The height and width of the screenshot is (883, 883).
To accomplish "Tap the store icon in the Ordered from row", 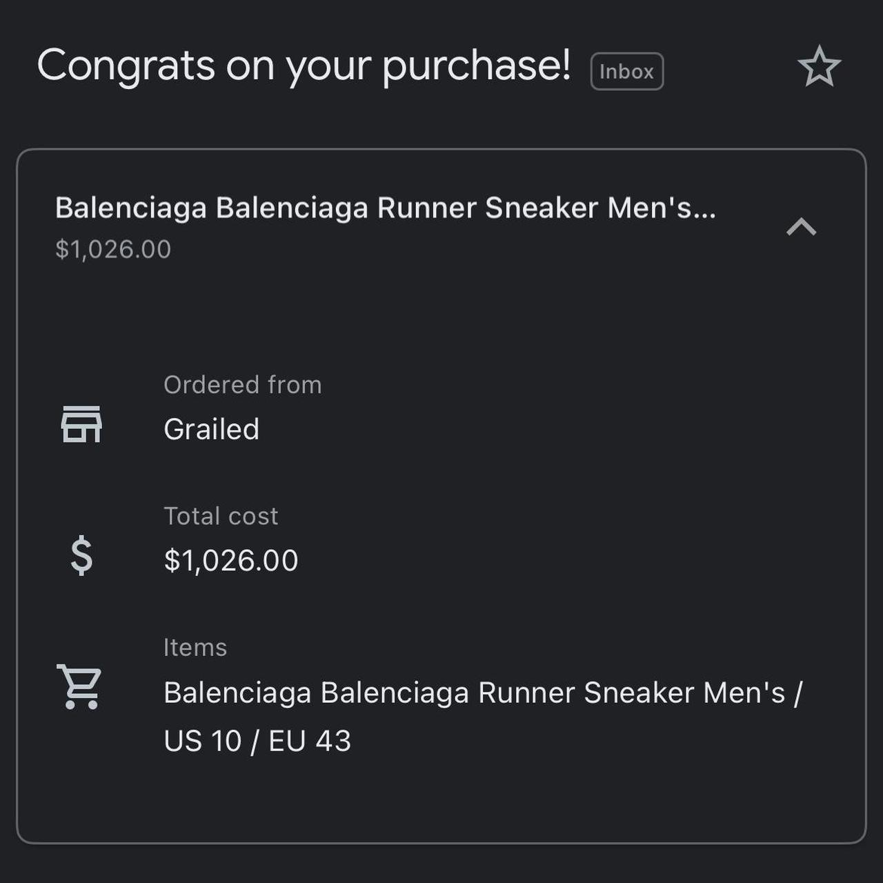I will click(82, 425).
